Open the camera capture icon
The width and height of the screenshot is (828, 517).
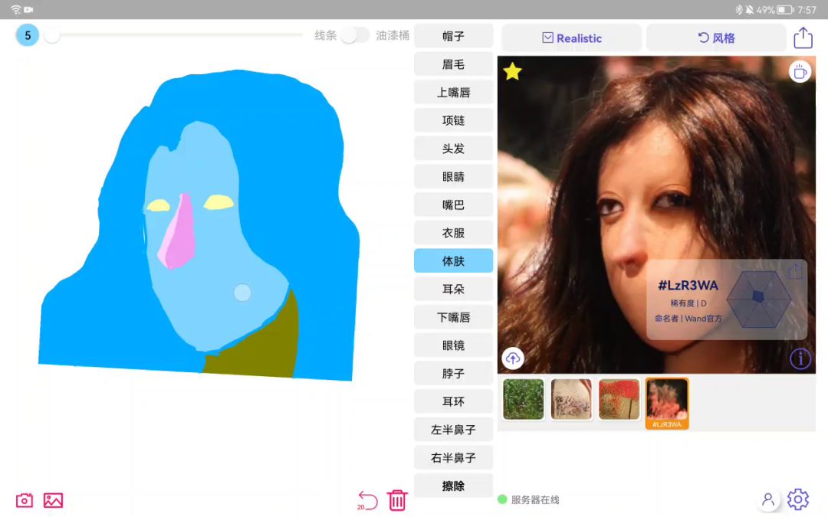[25, 500]
